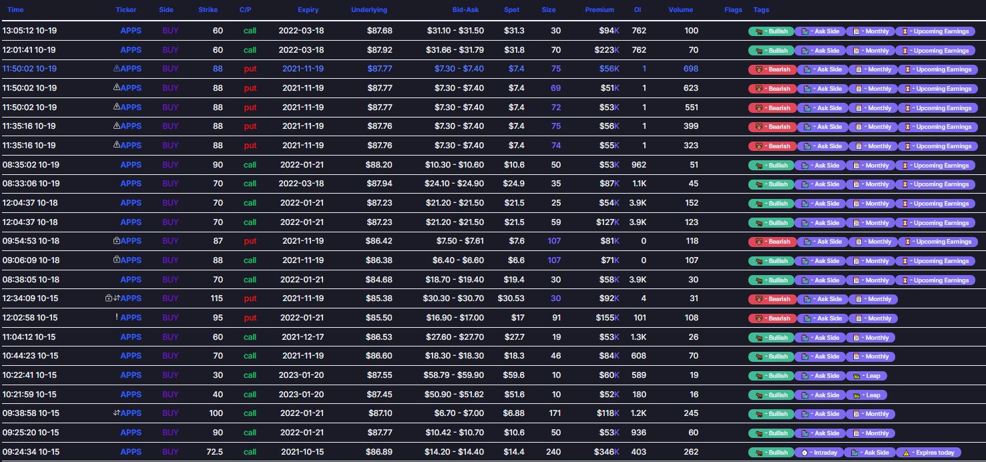Click the warning triangle icon in the 698-volume row
The height and width of the screenshot is (462, 986).
pyautogui.click(x=117, y=68)
